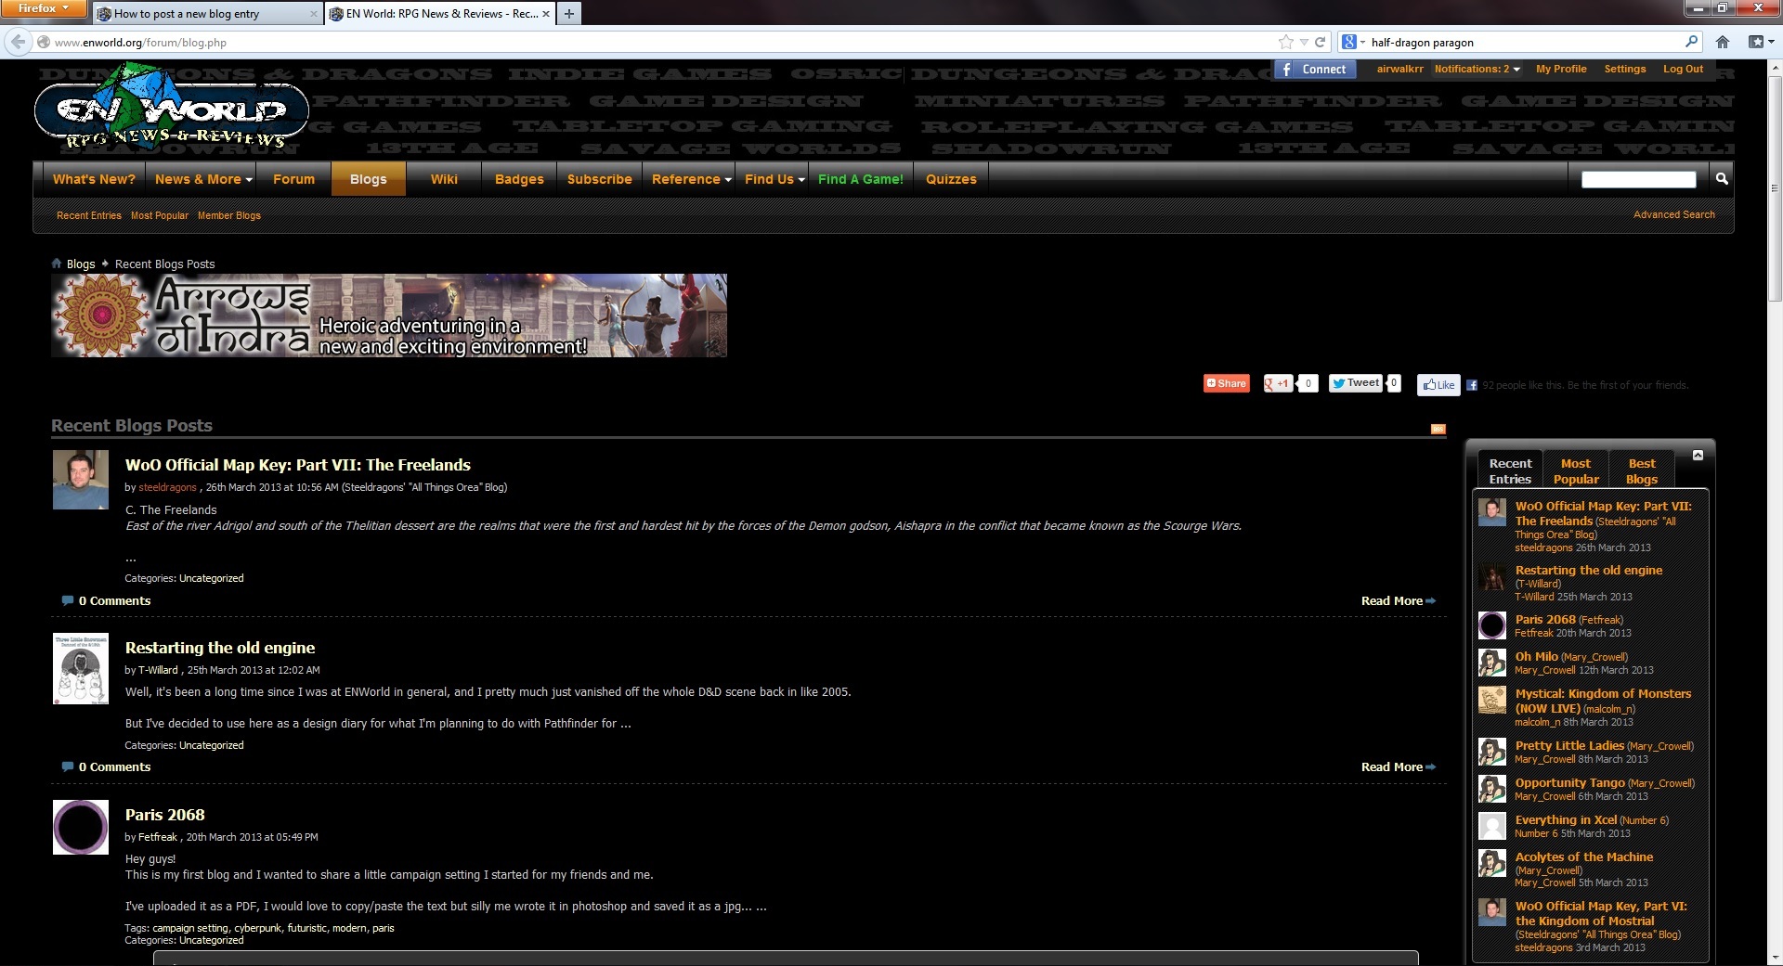This screenshot has width=1783, height=966.
Task: Click the Google +1 button
Action: 1279,383
